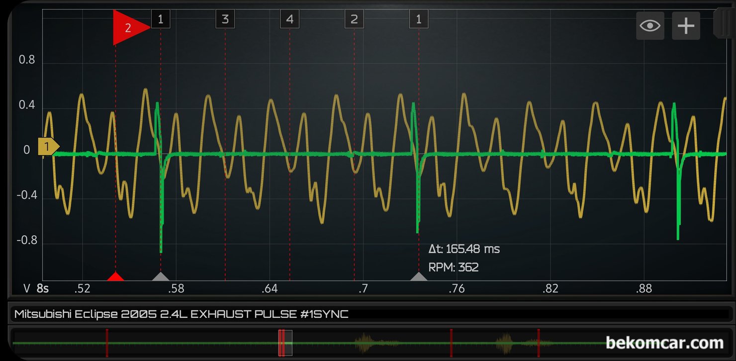Select the yellow channel 1 level tag
Viewport: 736px width, 361px height.
pos(48,146)
